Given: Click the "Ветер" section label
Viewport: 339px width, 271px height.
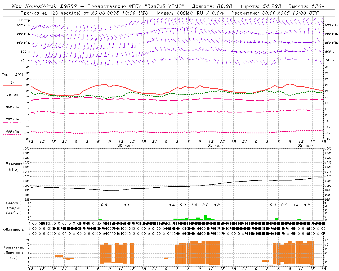Looking at the screenshot, I should [x=25, y=20].
